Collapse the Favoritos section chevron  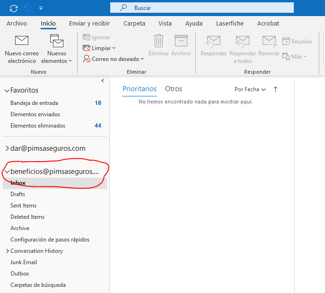click(7, 90)
